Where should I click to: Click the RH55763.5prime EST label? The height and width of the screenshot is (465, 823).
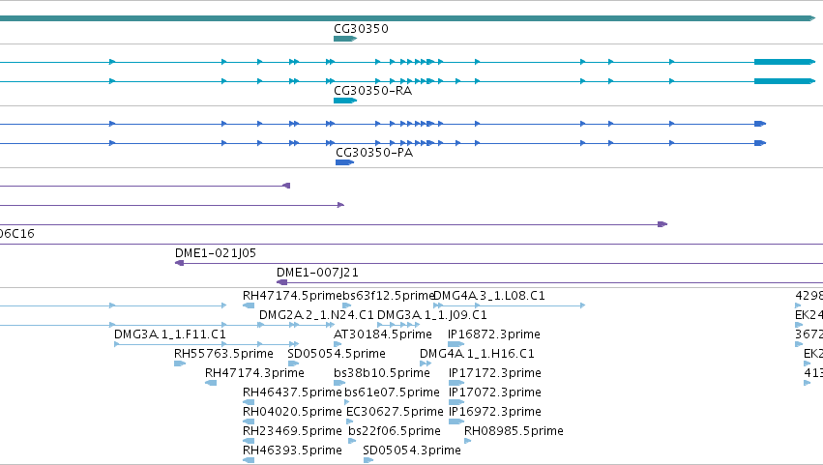(223, 354)
